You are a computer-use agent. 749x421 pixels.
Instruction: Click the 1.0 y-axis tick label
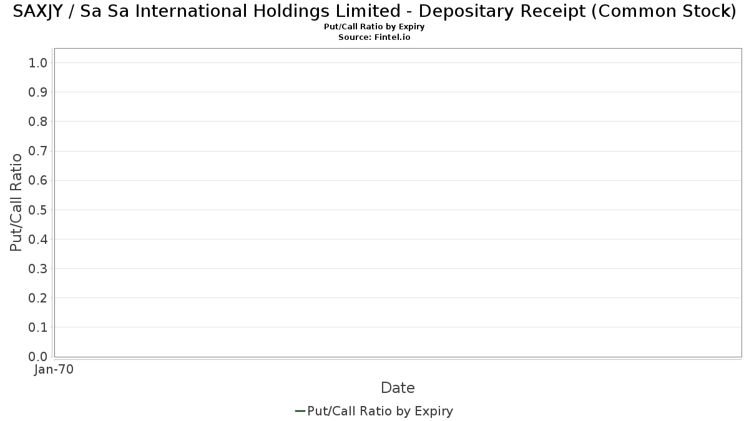(38, 63)
